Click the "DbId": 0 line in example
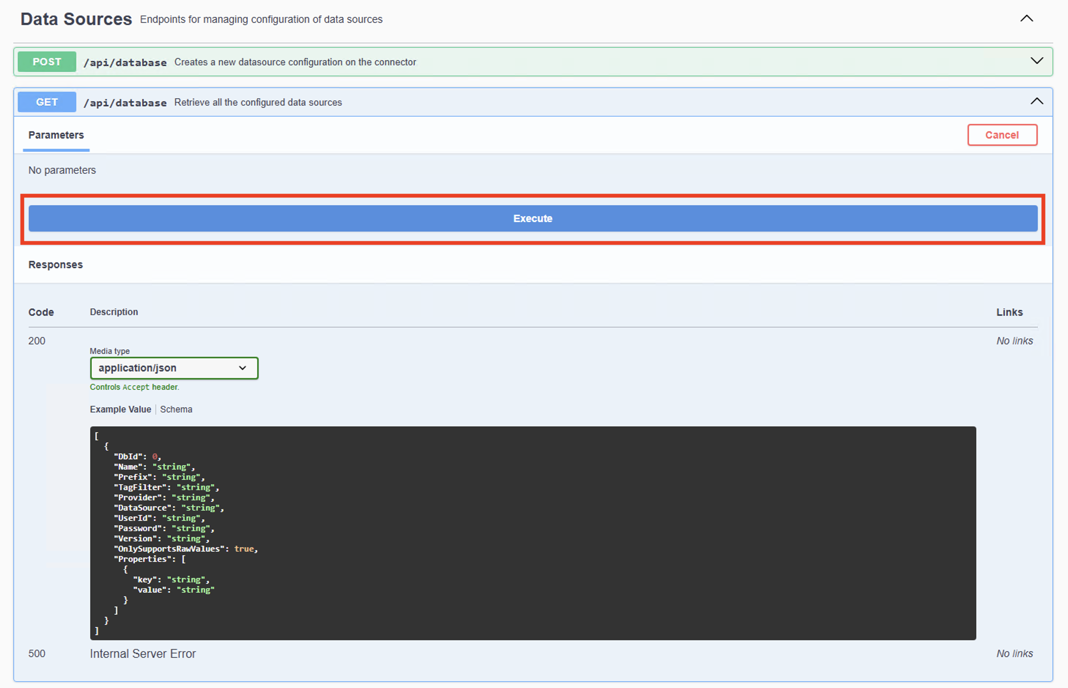1068x688 pixels. tap(137, 456)
